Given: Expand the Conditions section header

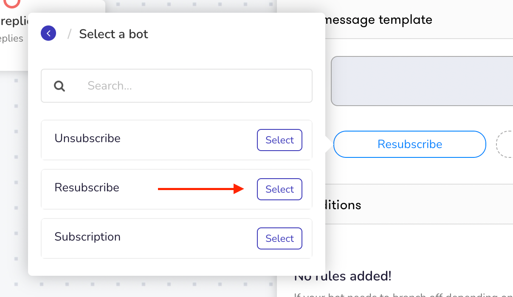Looking at the screenshot, I should coord(343,205).
